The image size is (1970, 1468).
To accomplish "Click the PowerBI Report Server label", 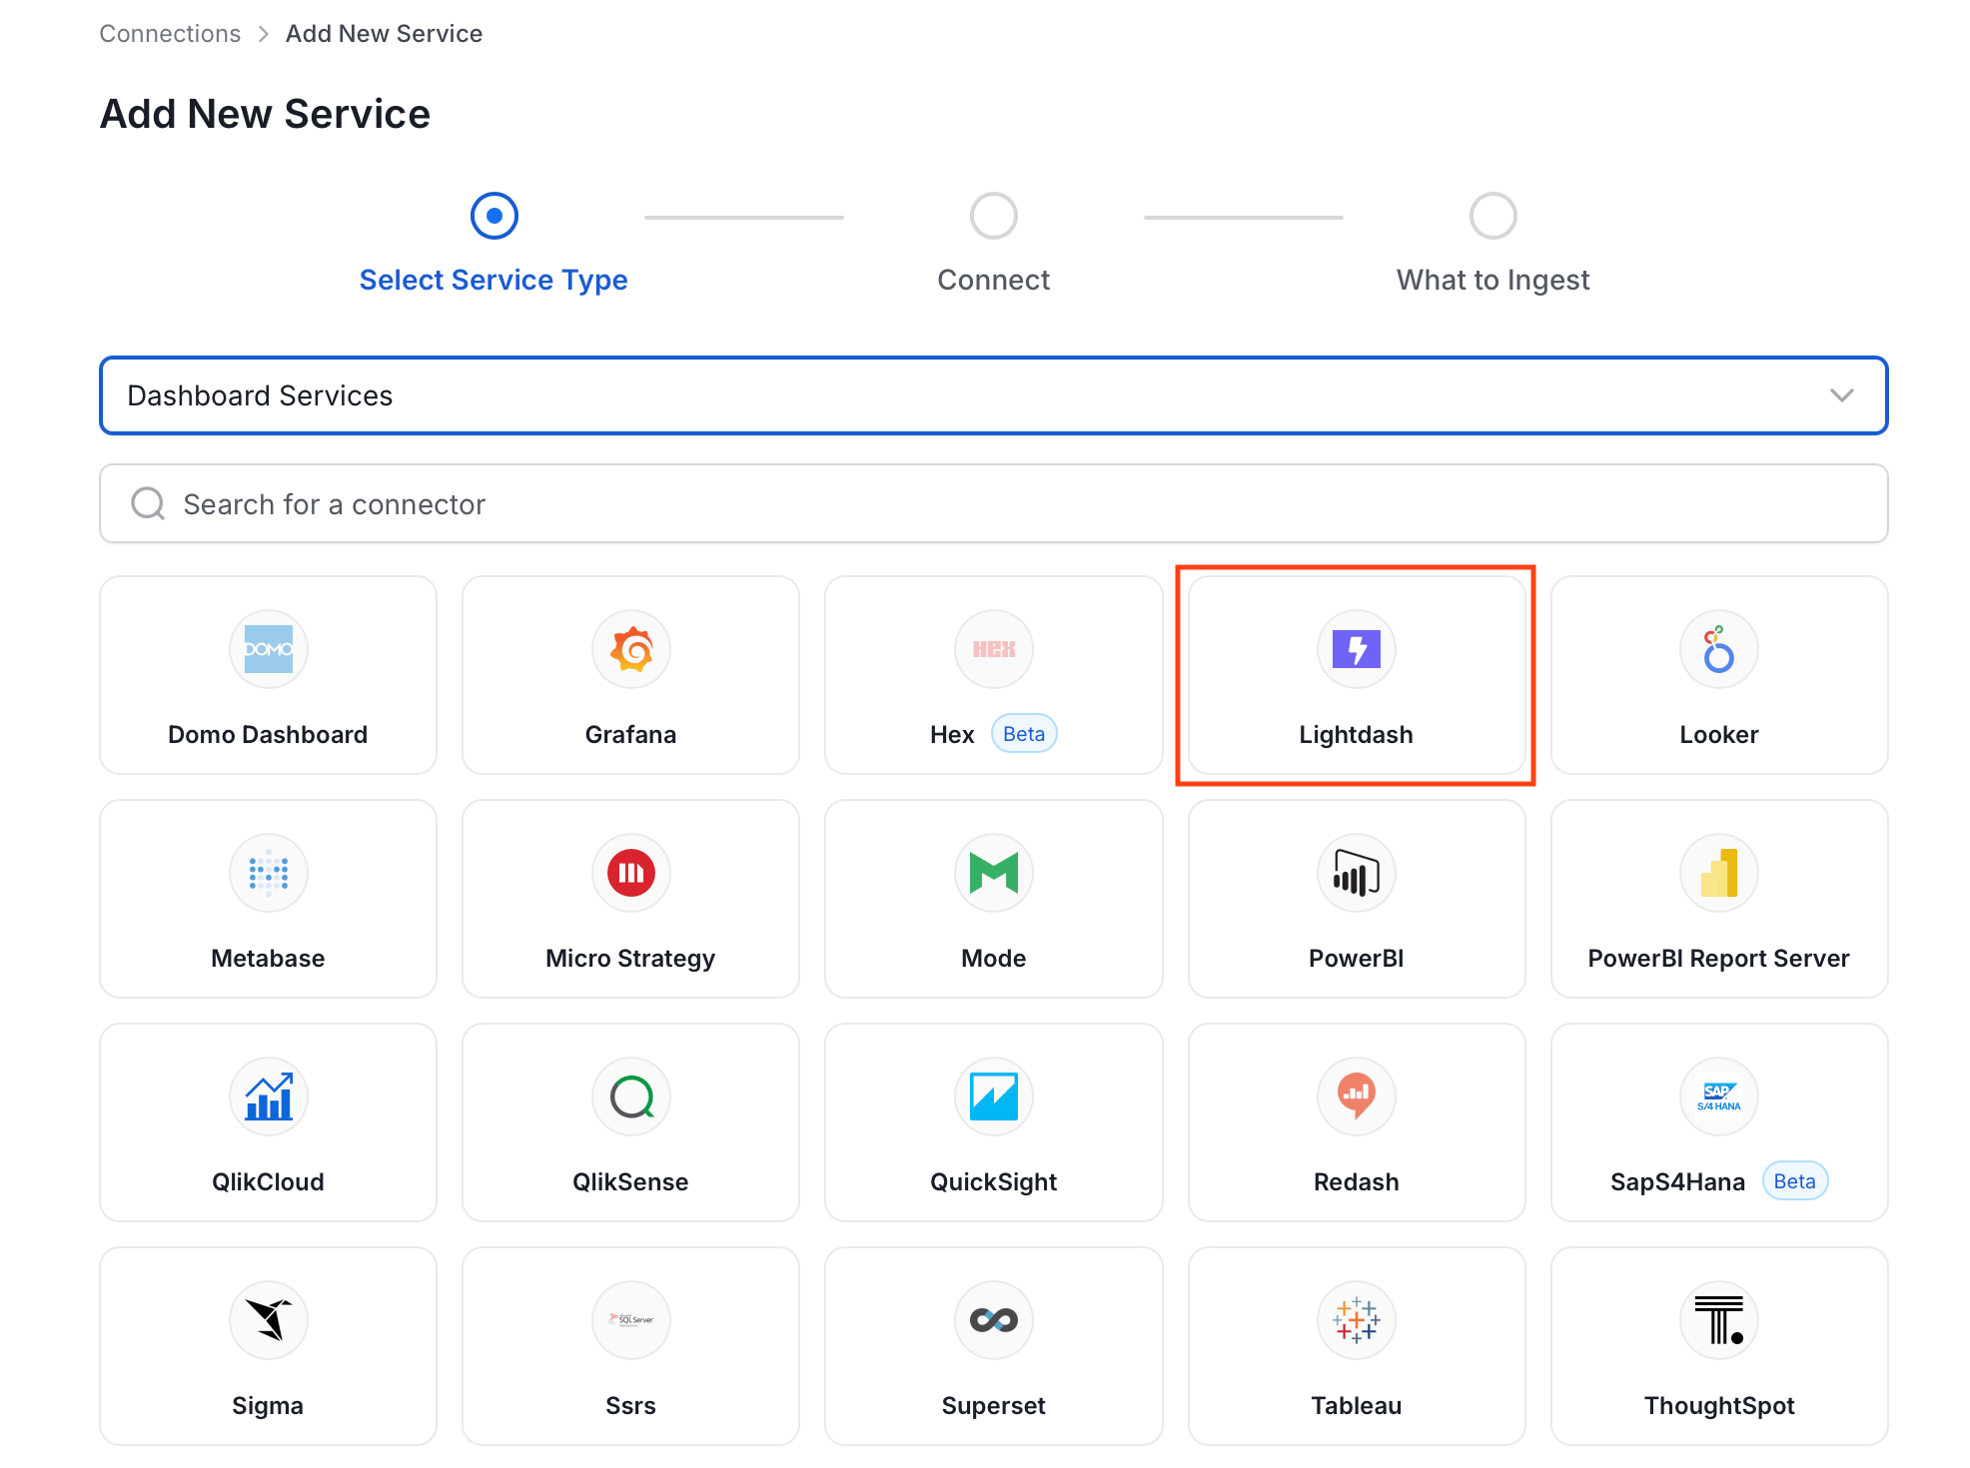I will [x=1718, y=959].
